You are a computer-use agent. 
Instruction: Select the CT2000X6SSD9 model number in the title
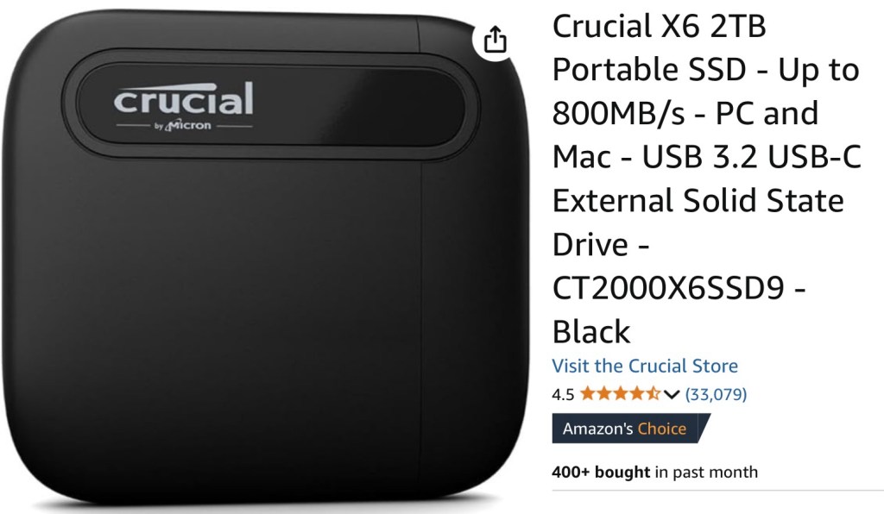click(x=668, y=288)
